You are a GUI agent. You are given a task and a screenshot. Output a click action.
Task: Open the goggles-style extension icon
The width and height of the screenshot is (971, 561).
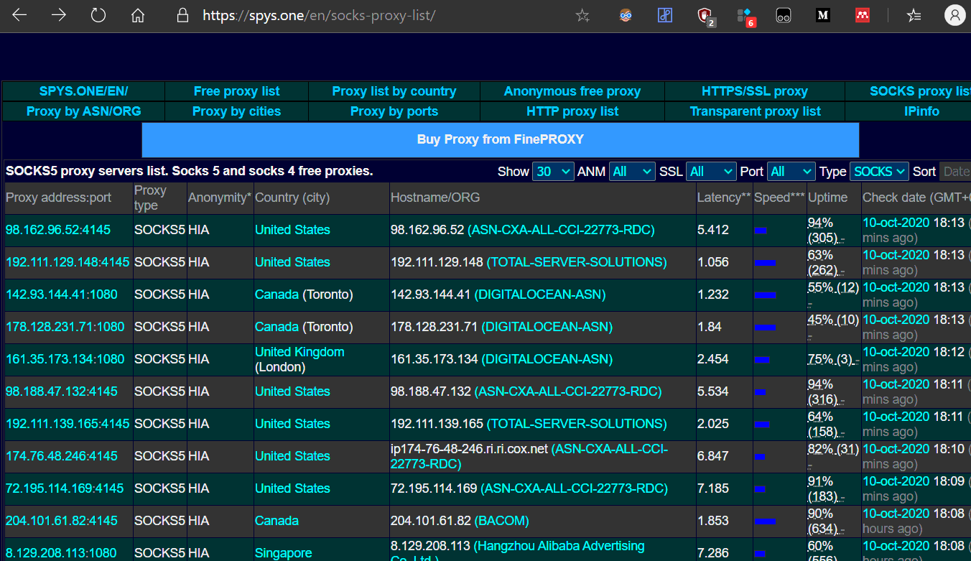784,15
